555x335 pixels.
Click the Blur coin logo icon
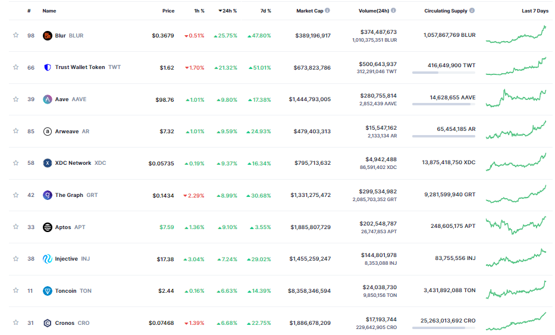click(48, 36)
